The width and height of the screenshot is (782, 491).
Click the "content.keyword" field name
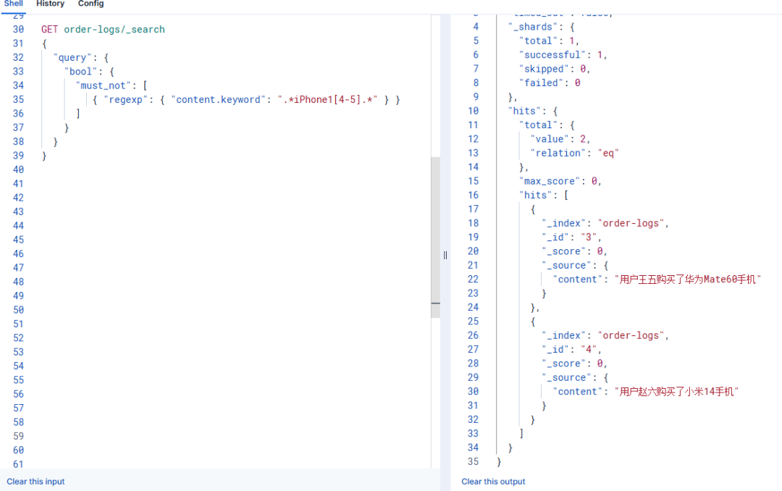click(x=218, y=99)
